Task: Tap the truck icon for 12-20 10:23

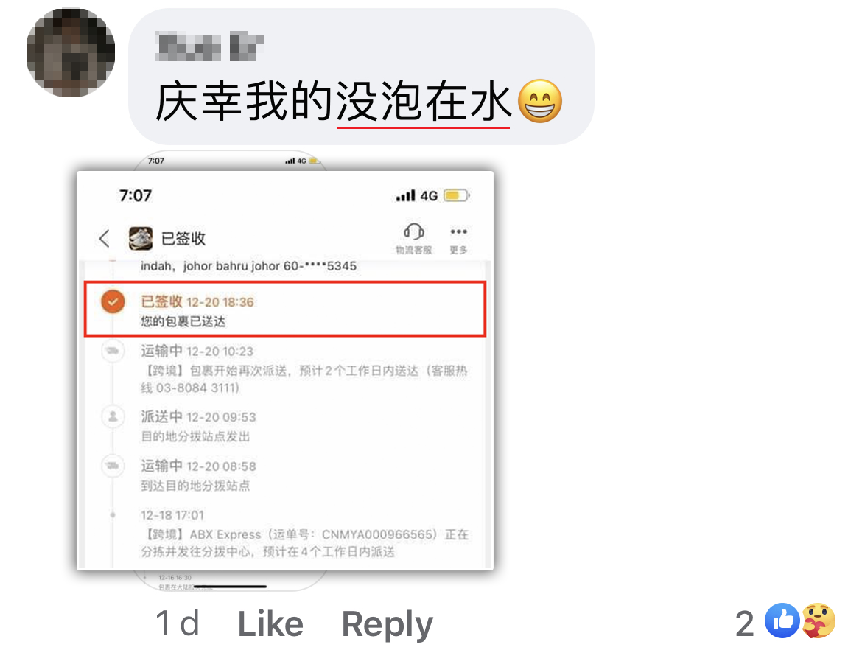Action: point(113,352)
